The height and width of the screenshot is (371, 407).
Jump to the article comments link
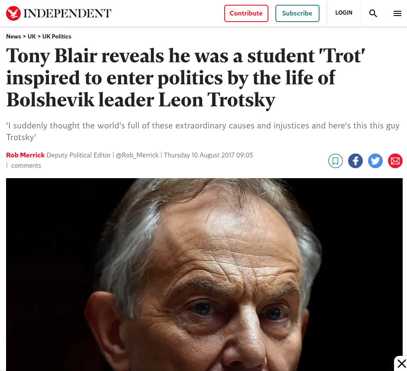pyautogui.click(x=26, y=166)
